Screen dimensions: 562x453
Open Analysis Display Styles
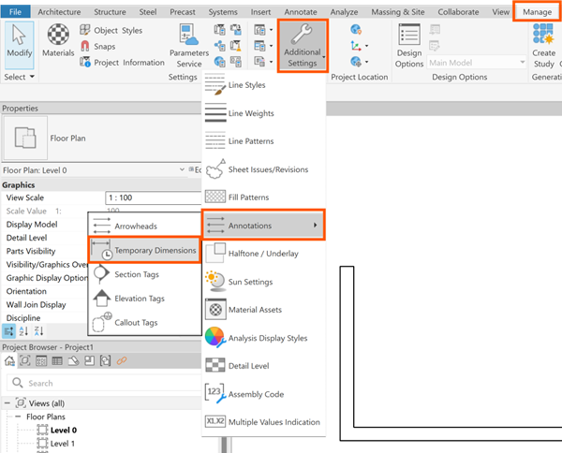[263, 338]
